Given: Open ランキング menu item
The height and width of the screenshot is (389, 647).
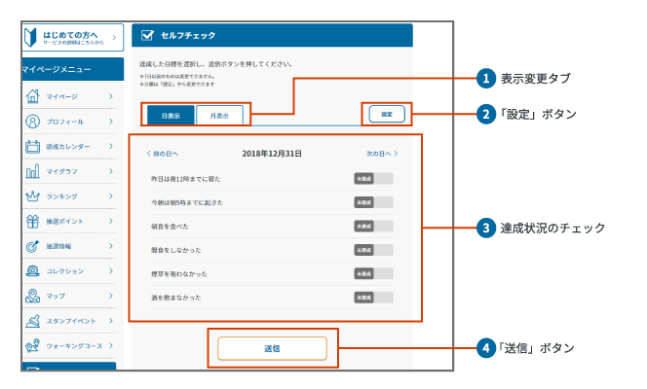Looking at the screenshot, I should coord(69,196).
